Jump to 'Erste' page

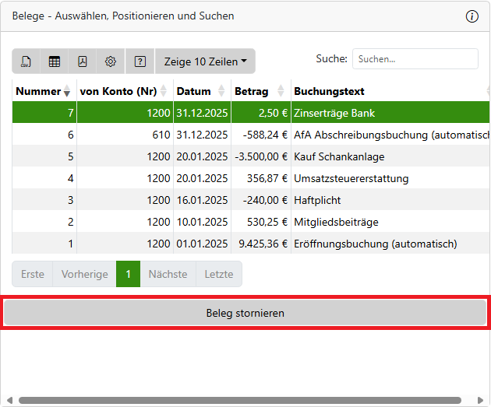[33, 274]
